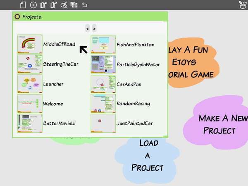
Task: Close Projects window via circle button
Action: (17, 17)
